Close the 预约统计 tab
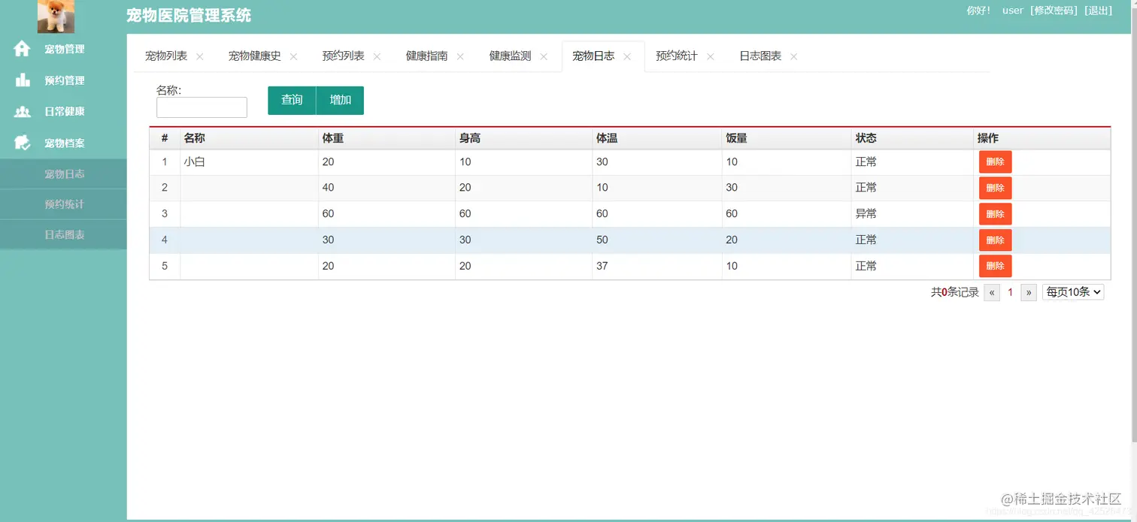The image size is (1137, 522). [x=710, y=56]
